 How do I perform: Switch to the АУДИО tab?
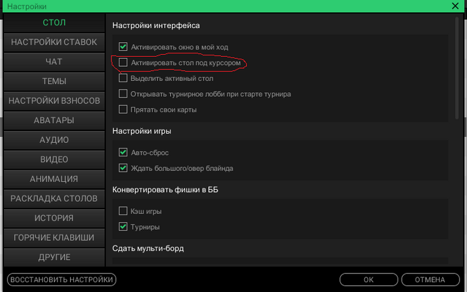pos(54,140)
